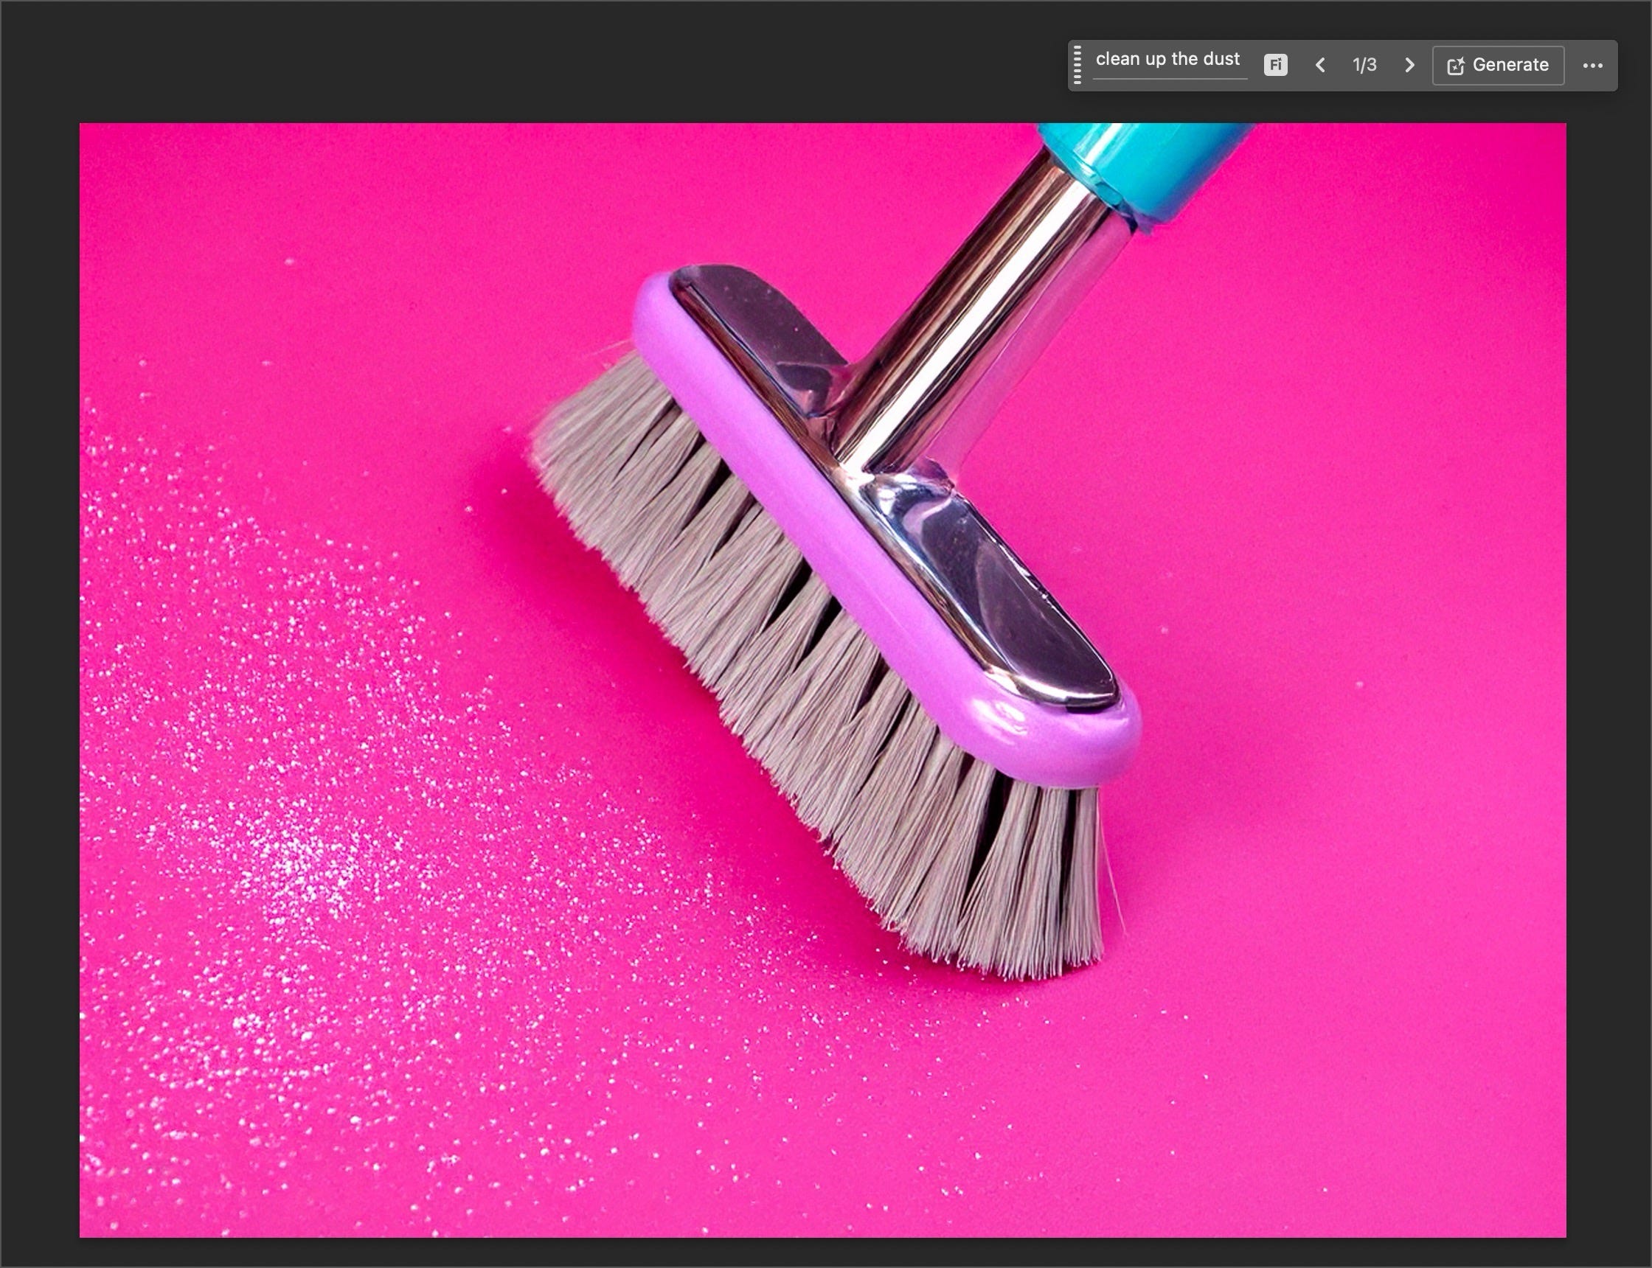Show the previous generated variation
The image size is (1652, 1268).
point(1320,66)
